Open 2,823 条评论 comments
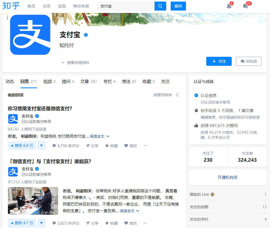Image resolution: width=270 pixels, height=228 pixels. [x=66, y=223]
